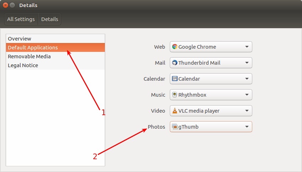Select Overview in the sidebar
Image resolution: width=302 pixels, height=172 pixels.
click(x=20, y=38)
